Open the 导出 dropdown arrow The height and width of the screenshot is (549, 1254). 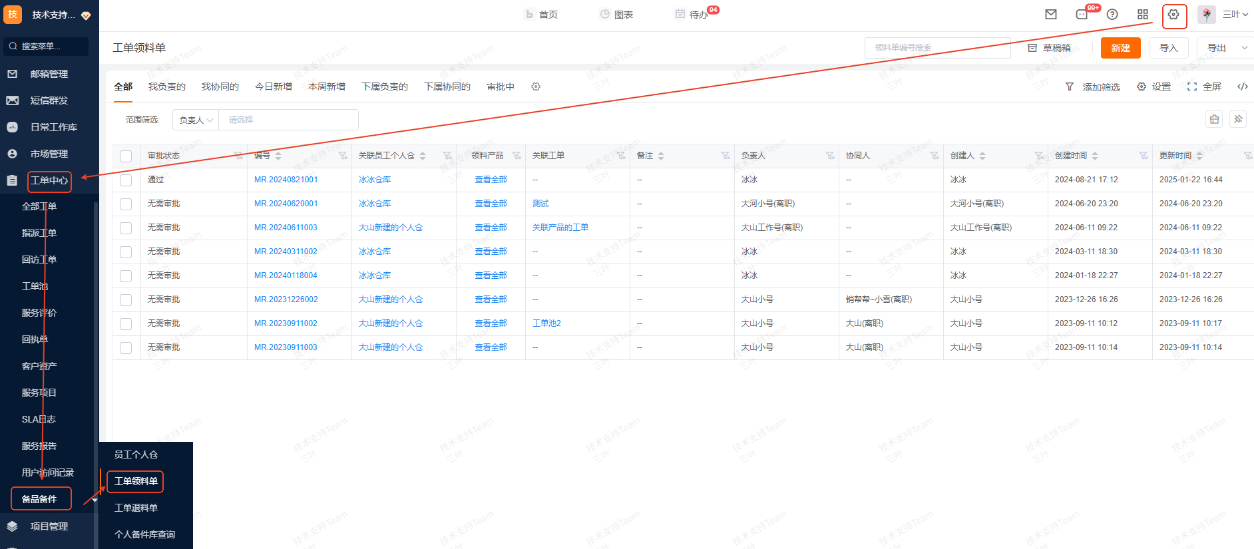click(1244, 48)
